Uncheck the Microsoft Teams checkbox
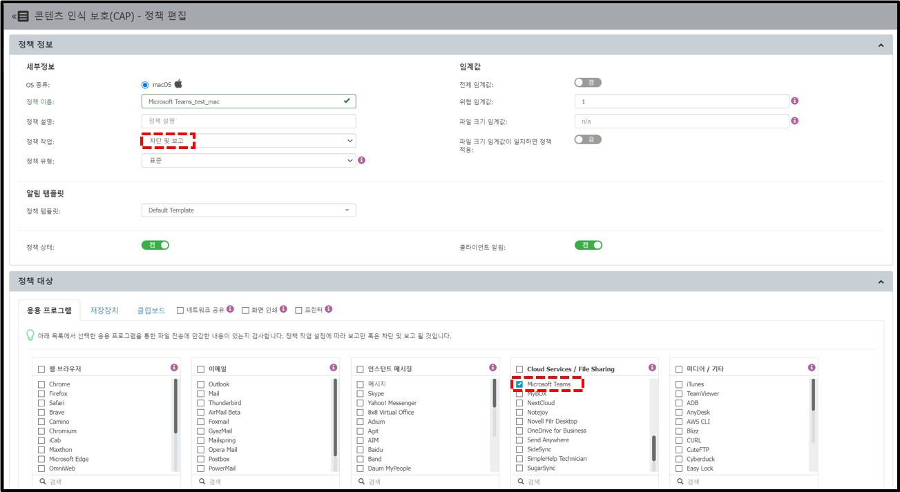Viewport: 900px width, 492px height. [519, 384]
